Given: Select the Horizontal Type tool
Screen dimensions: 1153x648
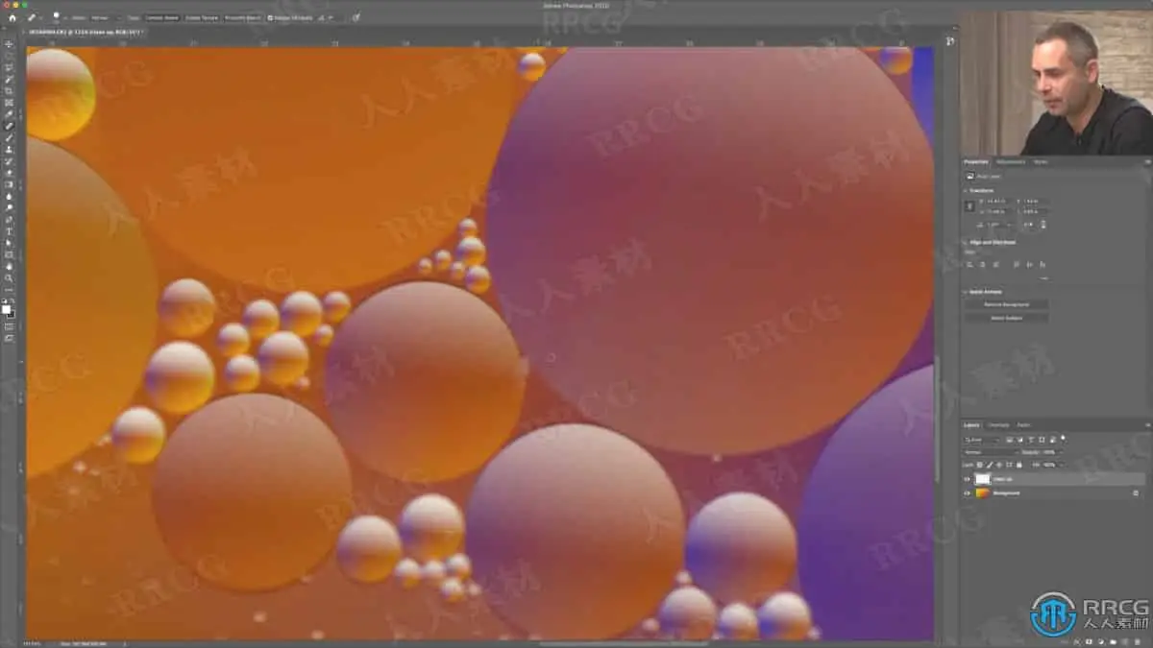Looking at the screenshot, I should pyautogui.click(x=10, y=231).
